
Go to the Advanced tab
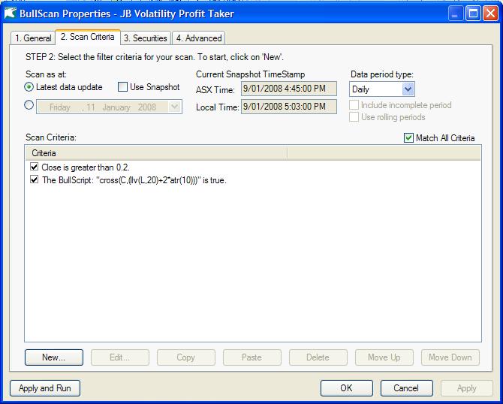tap(198, 38)
